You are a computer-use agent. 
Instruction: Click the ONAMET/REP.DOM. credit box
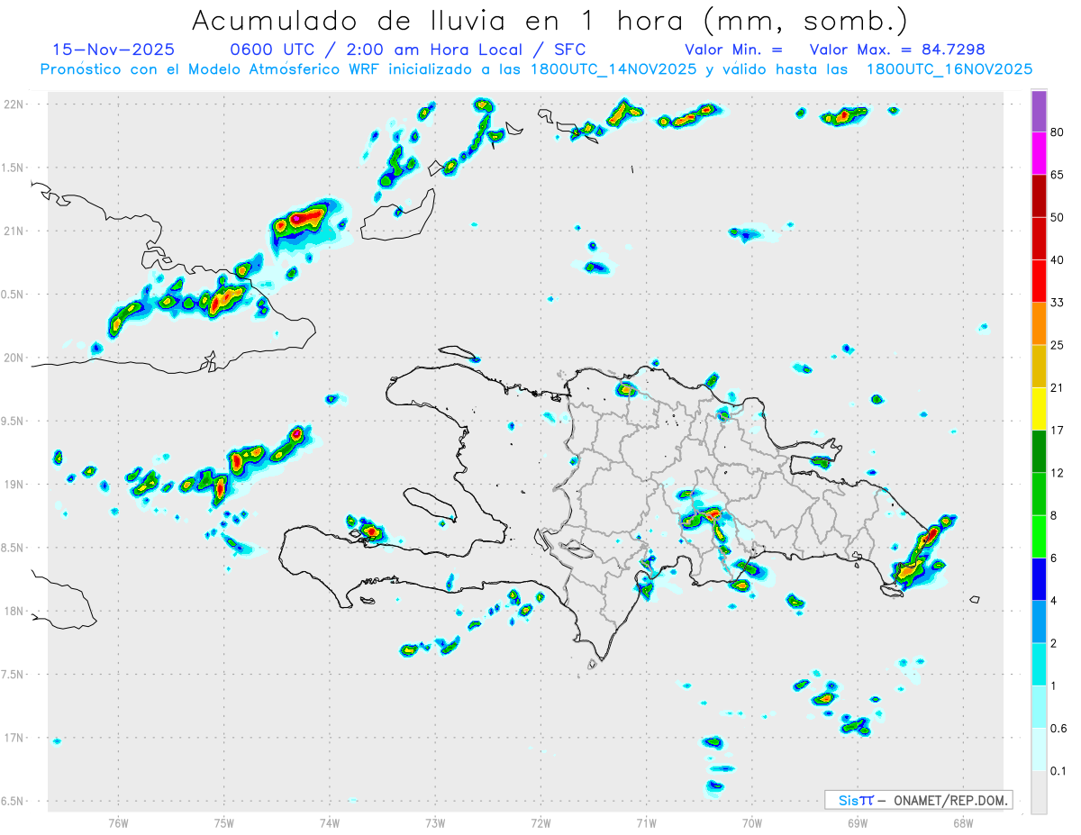pyautogui.click(x=919, y=800)
